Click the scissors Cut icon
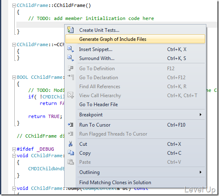Image resolution: width=219 pixels, height=196 pixels. tap(70, 144)
